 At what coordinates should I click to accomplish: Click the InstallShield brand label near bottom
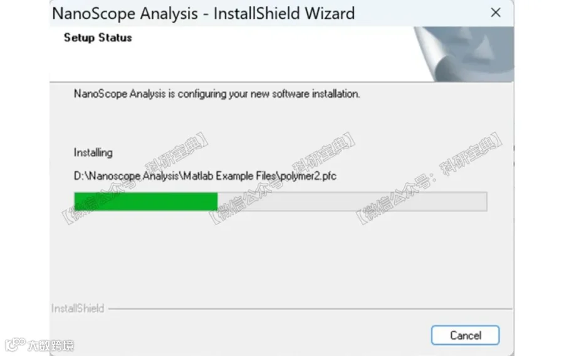tap(78, 308)
